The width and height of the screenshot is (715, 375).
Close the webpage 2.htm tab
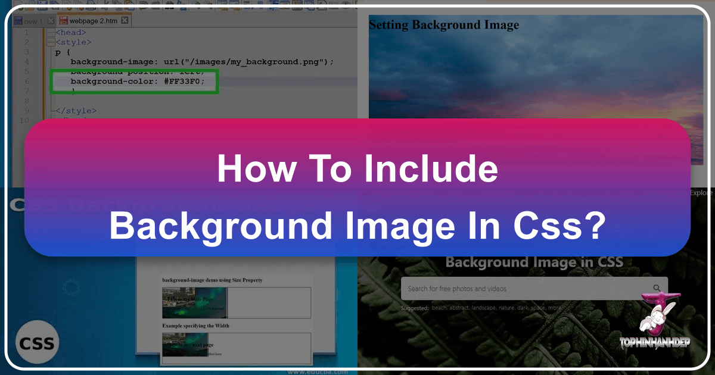point(124,20)
